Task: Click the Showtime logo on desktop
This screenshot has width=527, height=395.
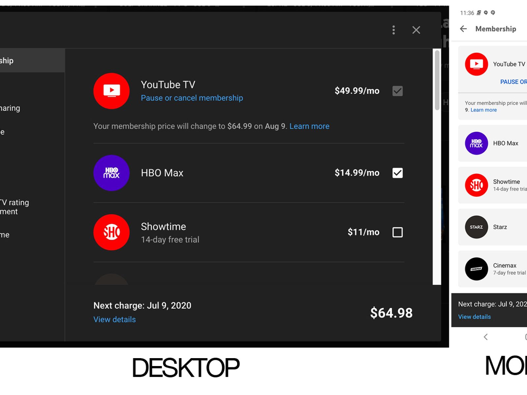Action: click(111, 232)
